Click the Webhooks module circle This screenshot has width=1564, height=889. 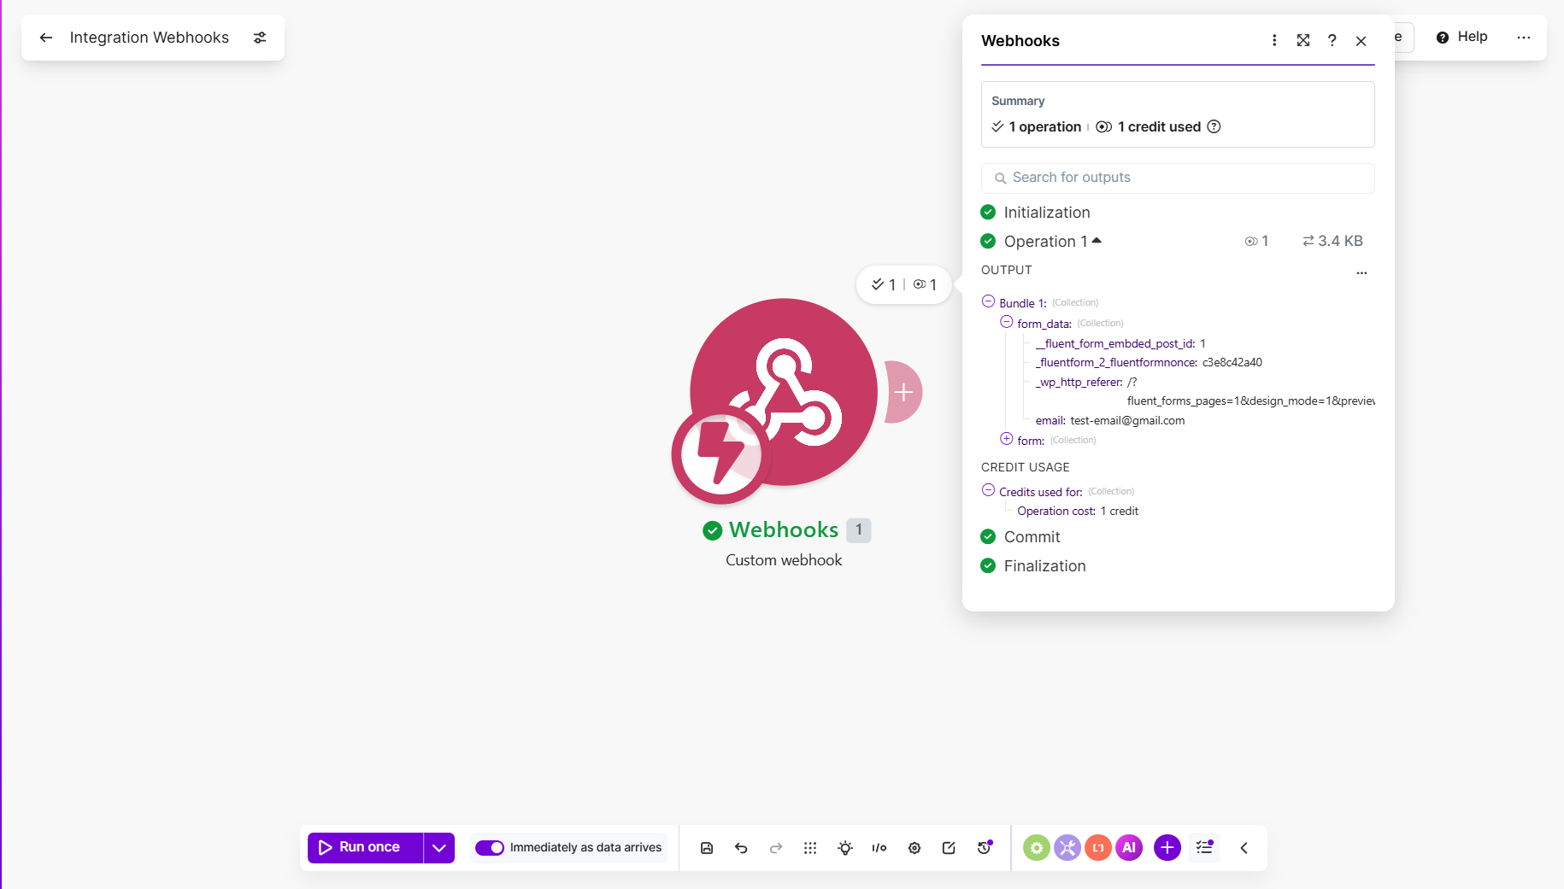tap(784, 392)
